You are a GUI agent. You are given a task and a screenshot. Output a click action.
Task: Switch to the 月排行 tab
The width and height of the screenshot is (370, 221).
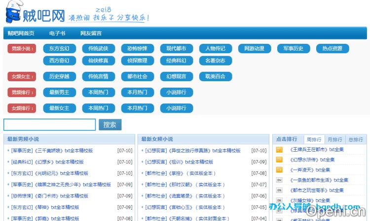(335, 139)
